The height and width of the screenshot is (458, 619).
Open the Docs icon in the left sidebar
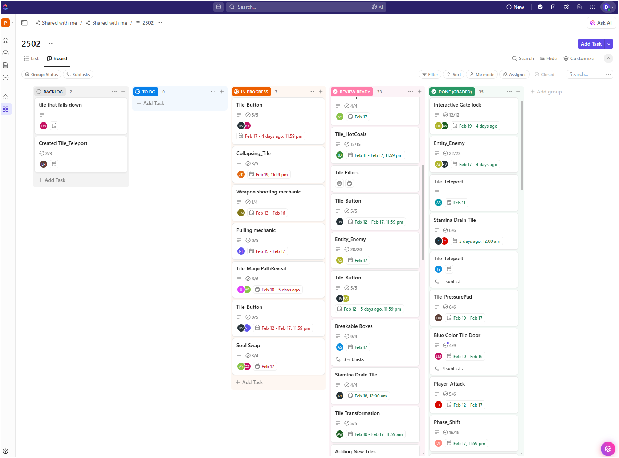[x=5, y=65]
